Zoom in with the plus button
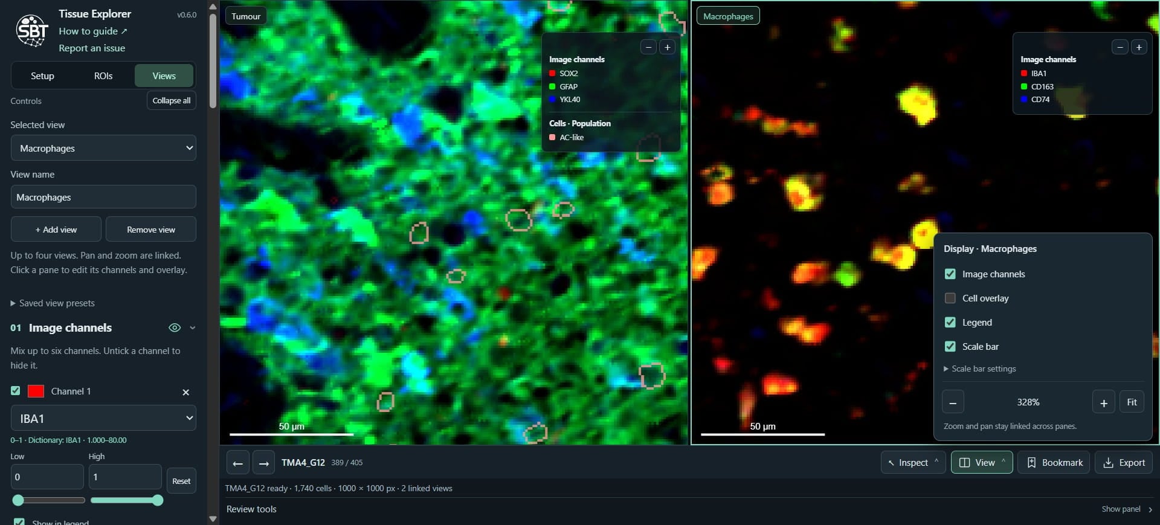The height and width of the screenshot is (525, 1160). pyautogui.click(x=1103, y=402)
